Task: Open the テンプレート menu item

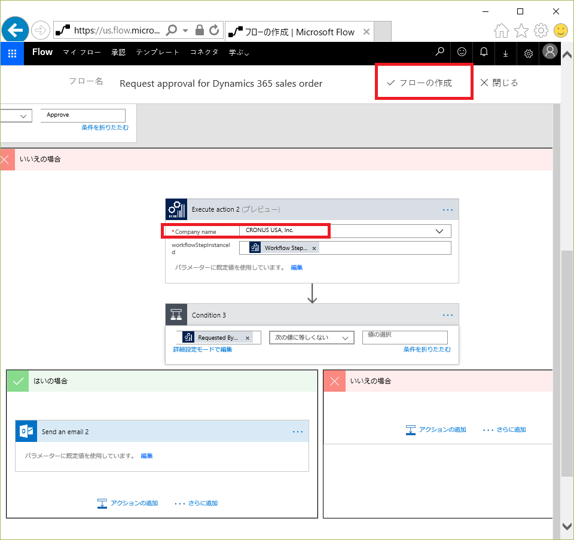Action: coord(157,53)
